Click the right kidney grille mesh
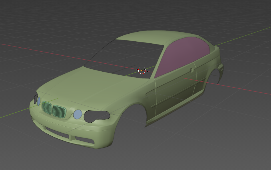The image size is (271, 170). coord(59,112)
